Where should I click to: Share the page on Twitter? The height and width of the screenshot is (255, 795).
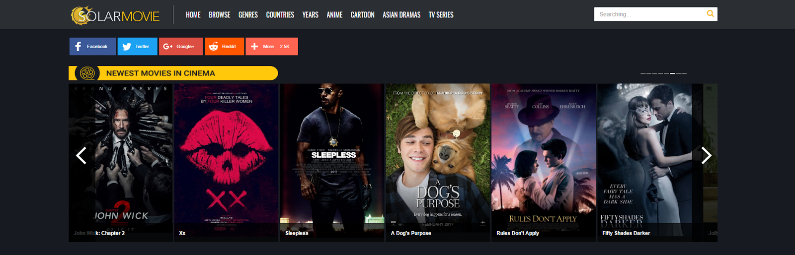point(138,47)
